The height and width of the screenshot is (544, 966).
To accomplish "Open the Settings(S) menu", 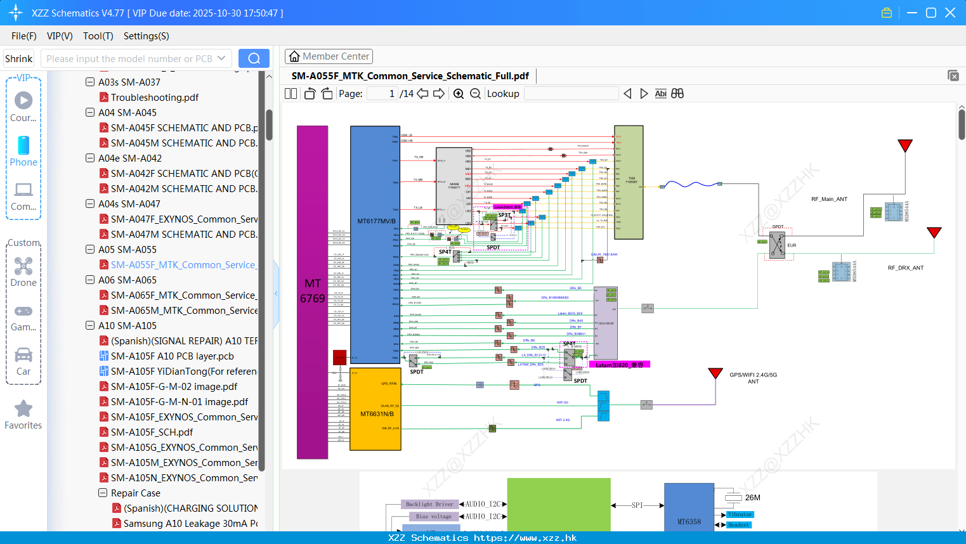I will click(x=147, y=36).
